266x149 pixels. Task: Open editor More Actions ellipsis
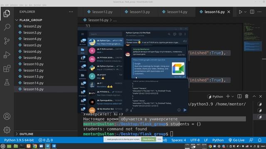[259, 12]
